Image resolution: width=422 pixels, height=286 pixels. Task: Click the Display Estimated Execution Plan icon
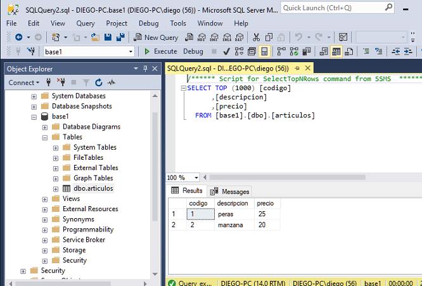(239, 51)
